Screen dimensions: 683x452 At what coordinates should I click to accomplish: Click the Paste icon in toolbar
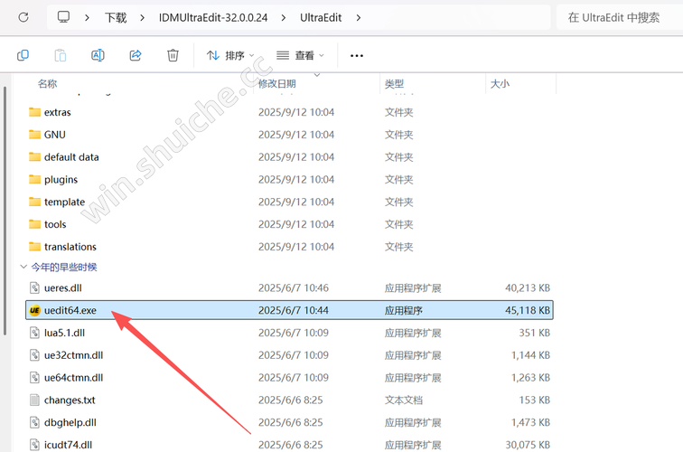coord(61,55)
